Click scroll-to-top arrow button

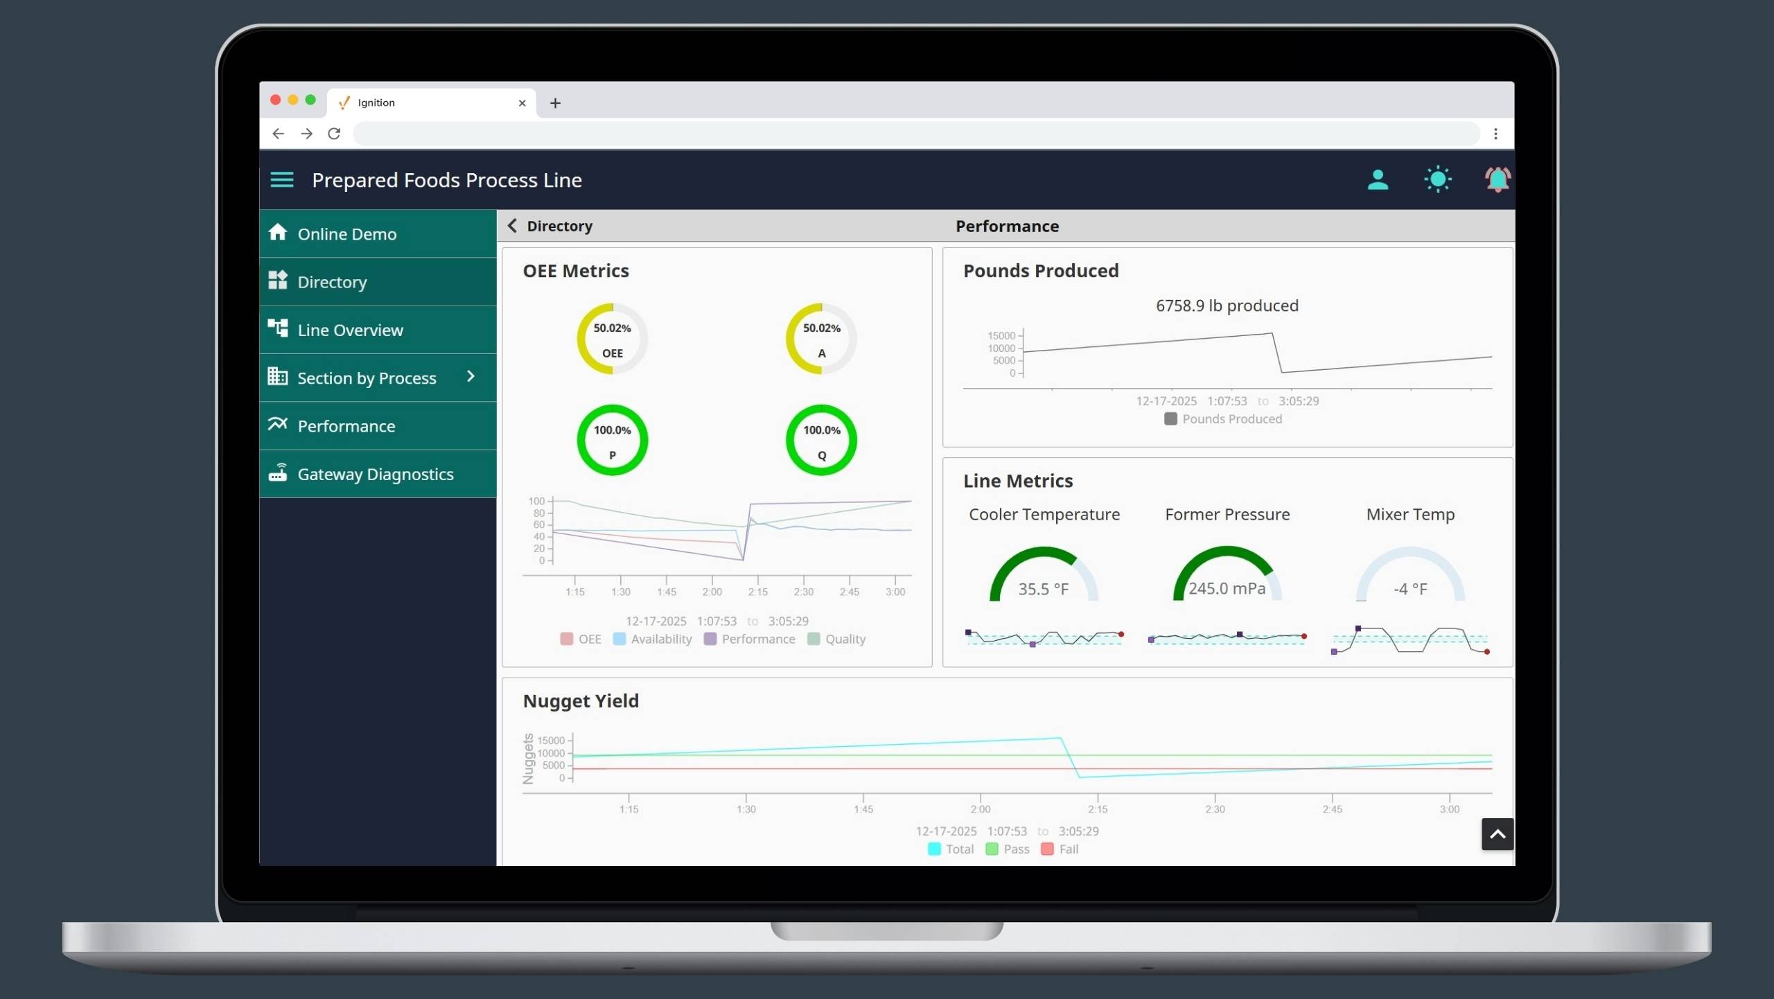pyautogui.click(x=1497, y=834)
